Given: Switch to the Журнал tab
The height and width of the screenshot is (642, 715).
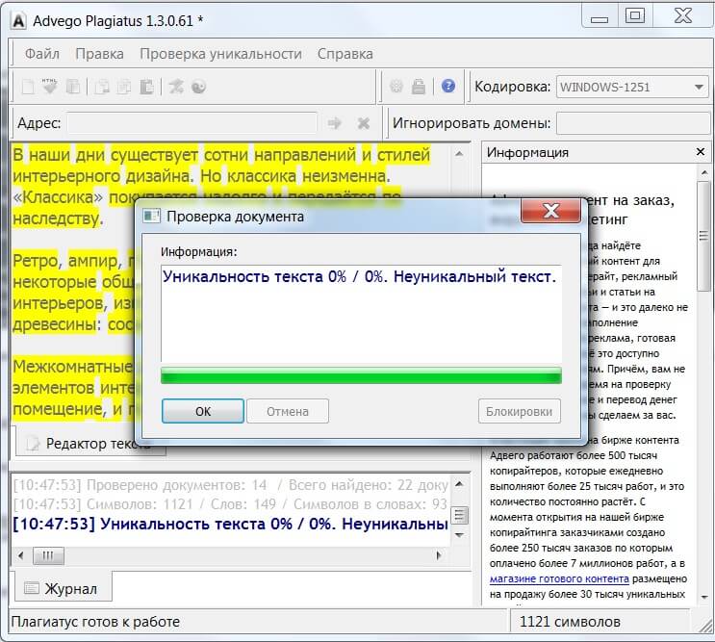Looking at the screenshot, I should point(64,589).
